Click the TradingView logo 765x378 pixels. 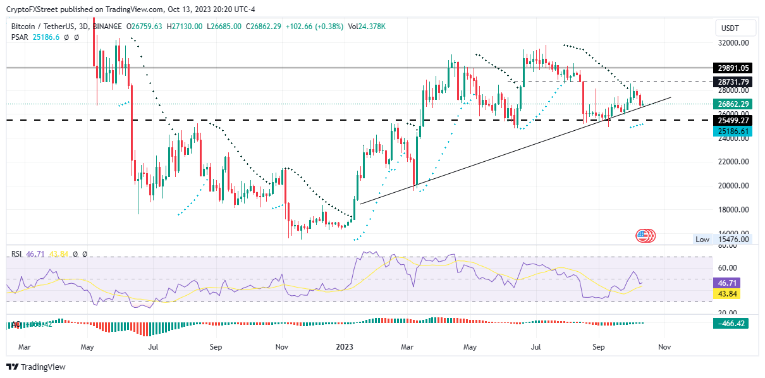pyautogui.click(x=37, y=367)
